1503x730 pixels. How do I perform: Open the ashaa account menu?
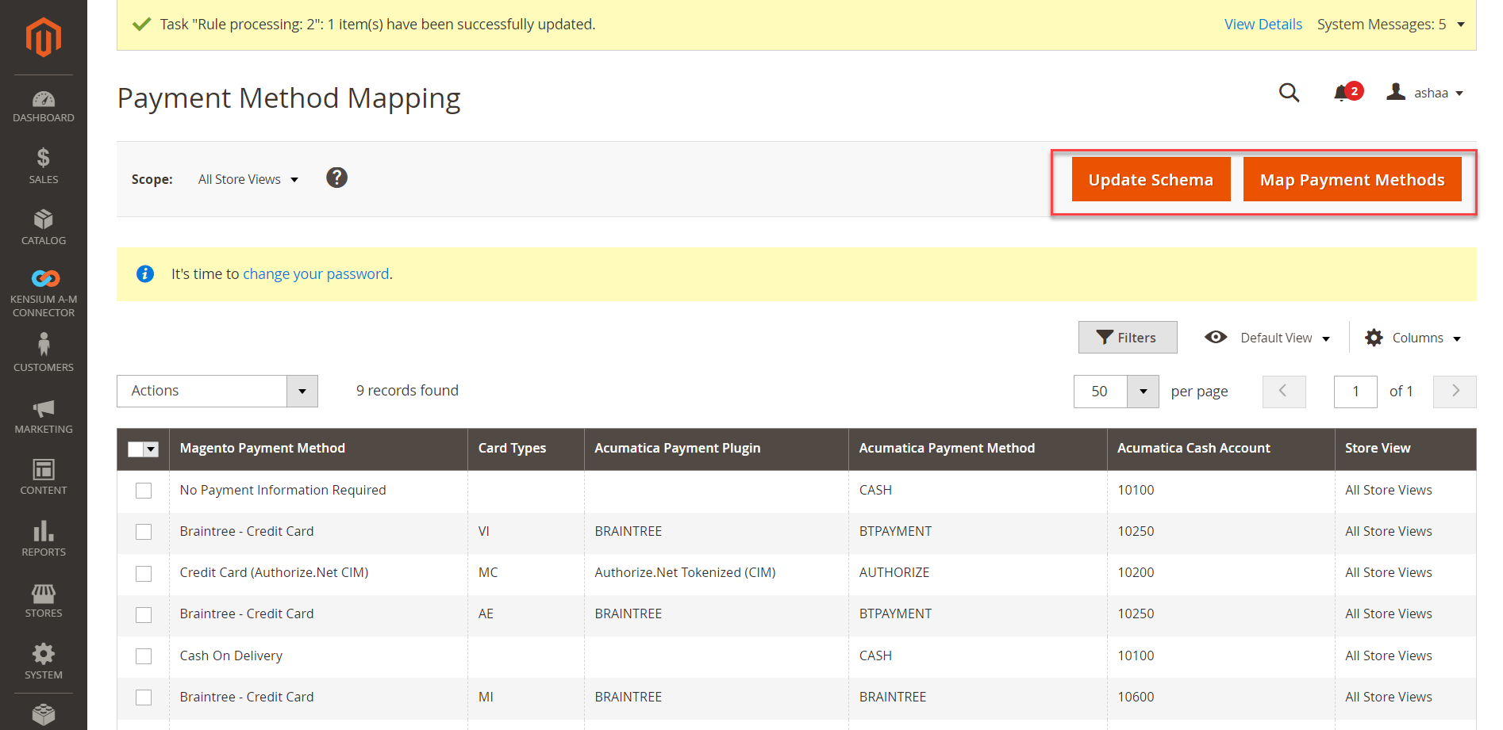pyautogui.click(x=1436, y=93)
